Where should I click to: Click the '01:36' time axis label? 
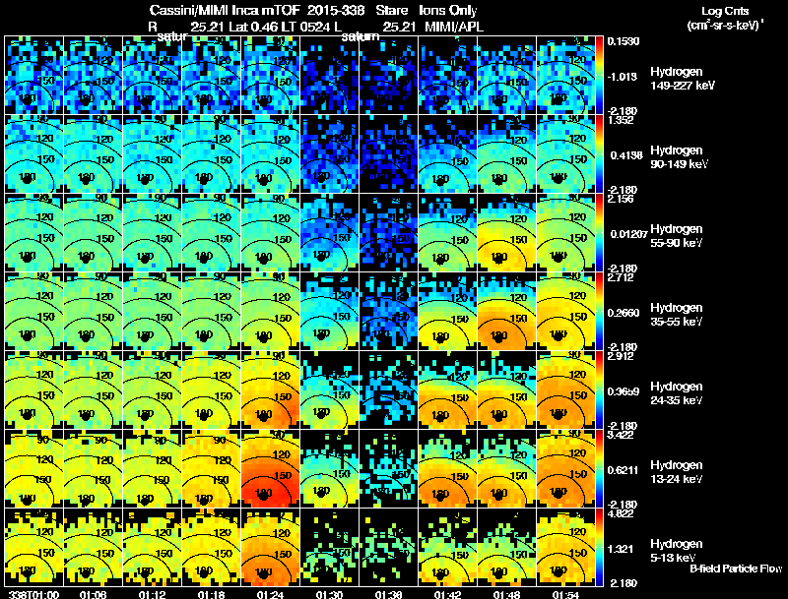tap(388, 595)
